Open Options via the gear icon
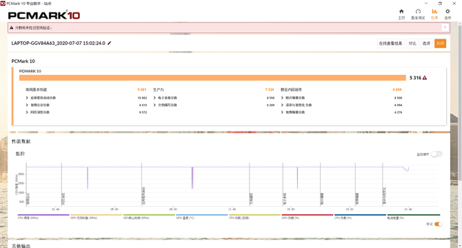Image resolution: width=462 pixels, height=248 pixels. point(448,14)
